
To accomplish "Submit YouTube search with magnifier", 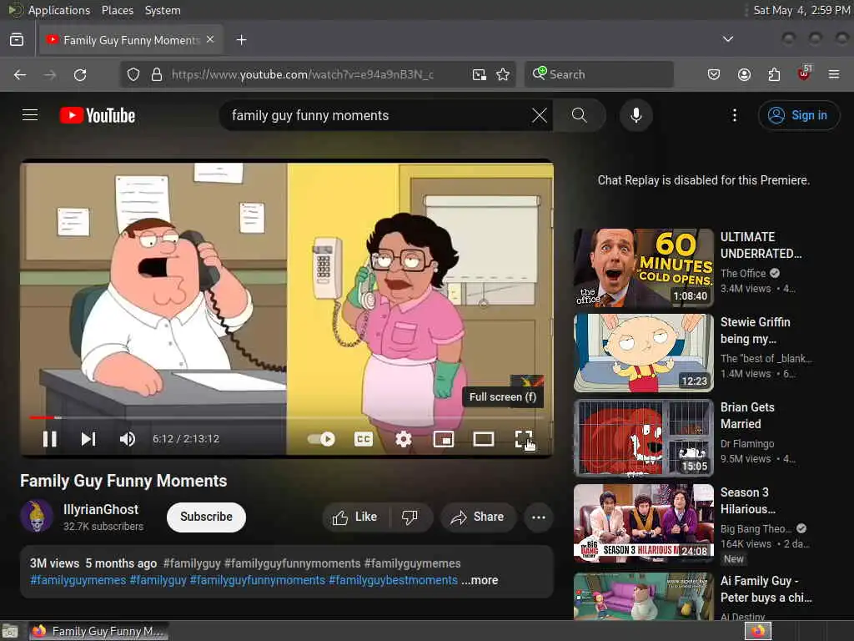I will 580,115.
